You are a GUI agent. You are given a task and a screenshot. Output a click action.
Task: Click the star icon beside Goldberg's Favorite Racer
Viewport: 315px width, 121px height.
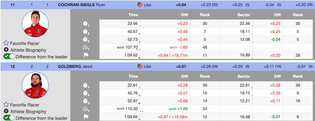pos(6,105)
